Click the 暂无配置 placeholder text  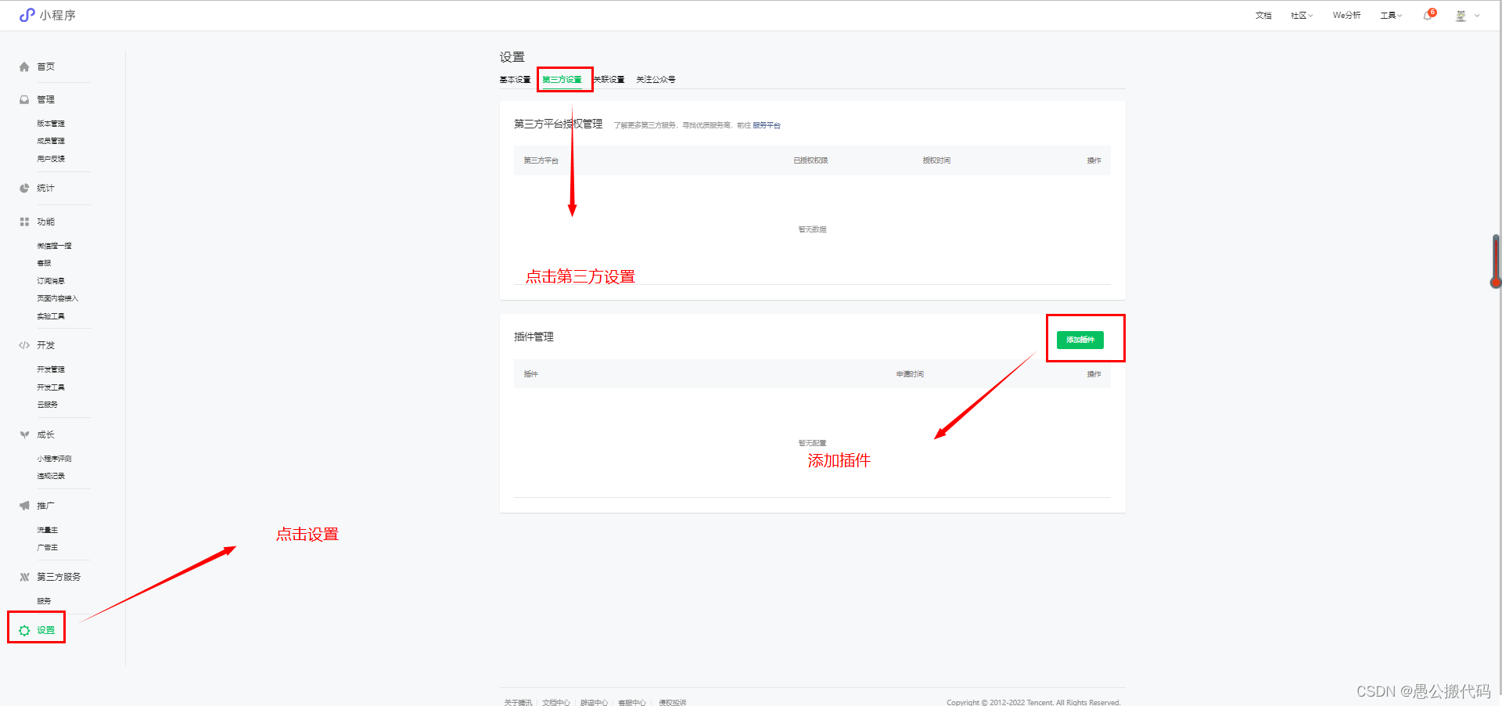pyautogui.click(x=812, y=443)
